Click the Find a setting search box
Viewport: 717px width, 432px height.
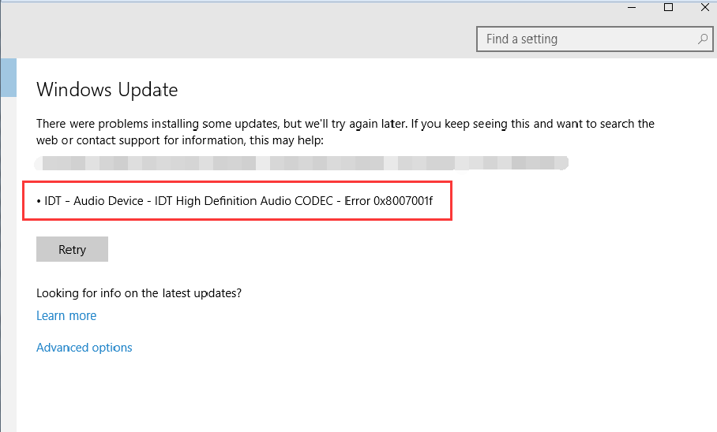click(584, 39)
